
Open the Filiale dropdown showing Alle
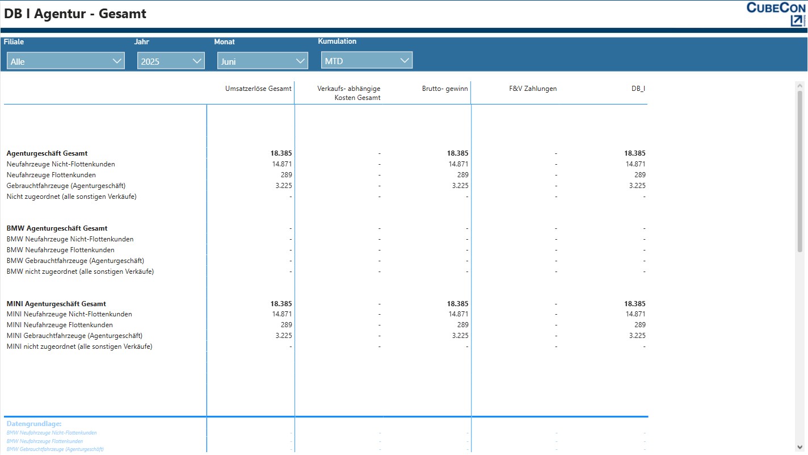pos(66,61)
